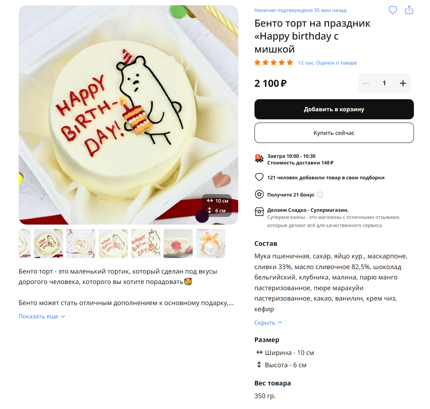Click Добавить в корзину button

(334, 109)
